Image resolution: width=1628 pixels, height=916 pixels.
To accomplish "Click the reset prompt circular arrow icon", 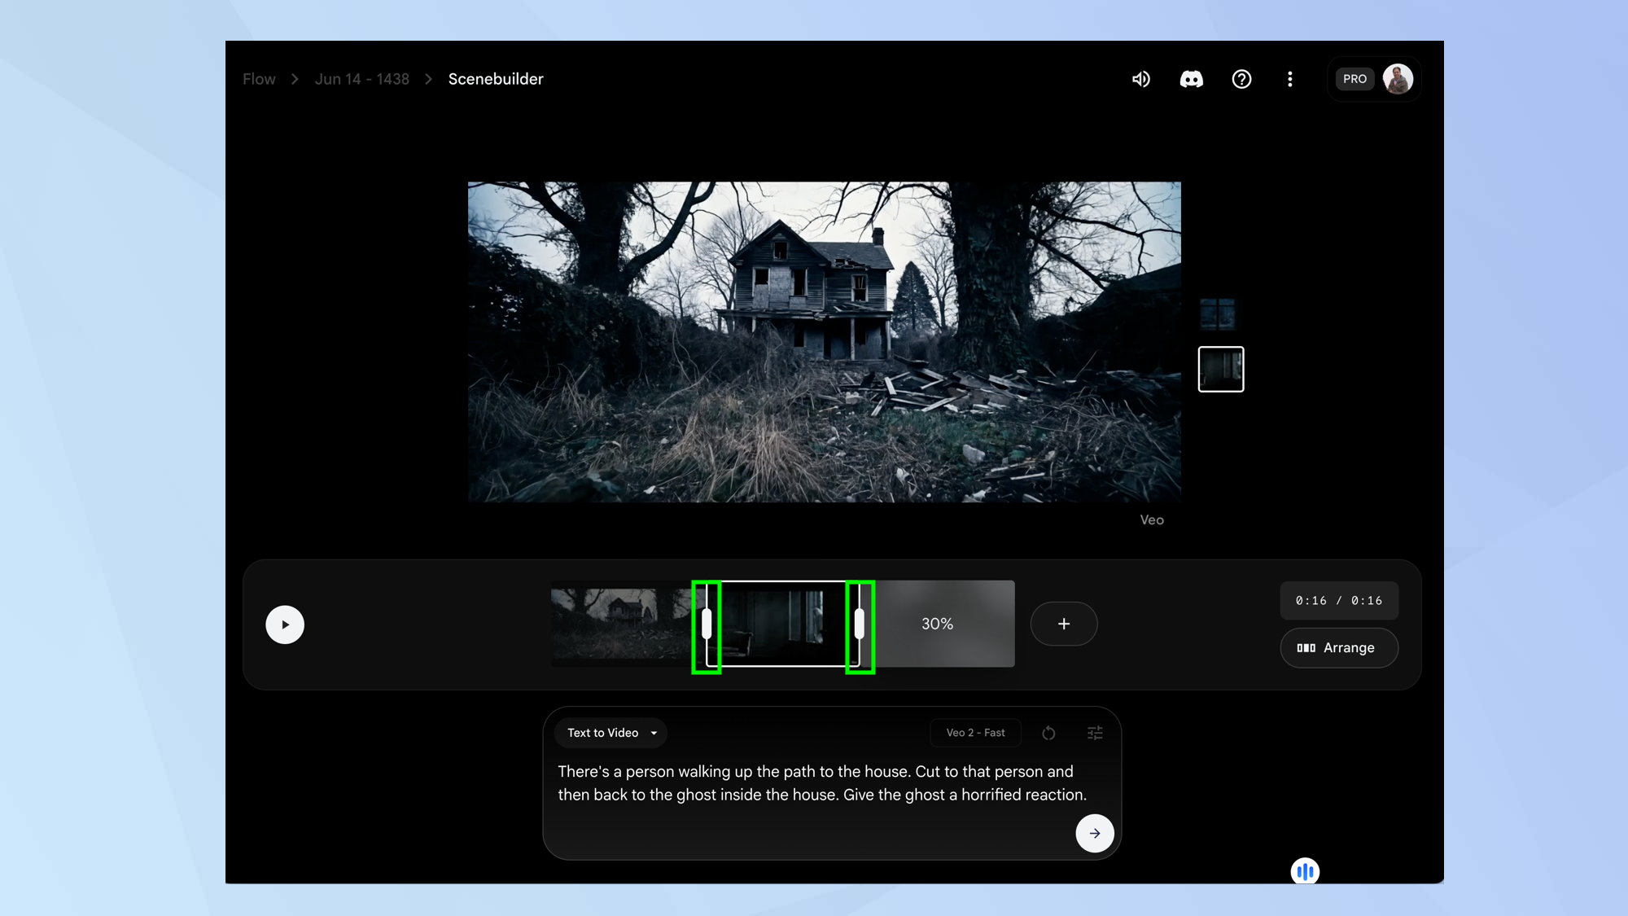I will pyautogui.click(x=1048, y=733).
